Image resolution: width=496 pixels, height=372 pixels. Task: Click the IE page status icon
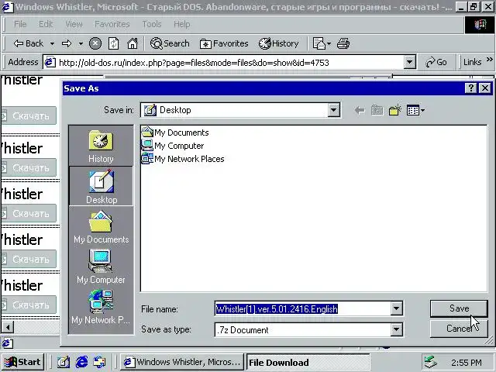coord(8,343)
